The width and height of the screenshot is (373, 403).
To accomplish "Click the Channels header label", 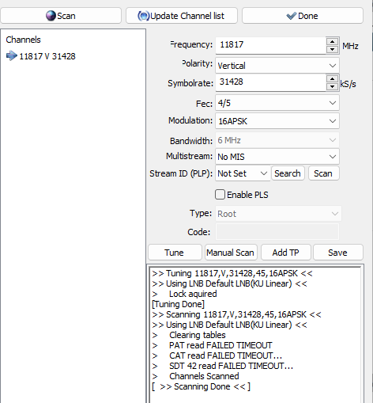I will (x=24, y=40).
